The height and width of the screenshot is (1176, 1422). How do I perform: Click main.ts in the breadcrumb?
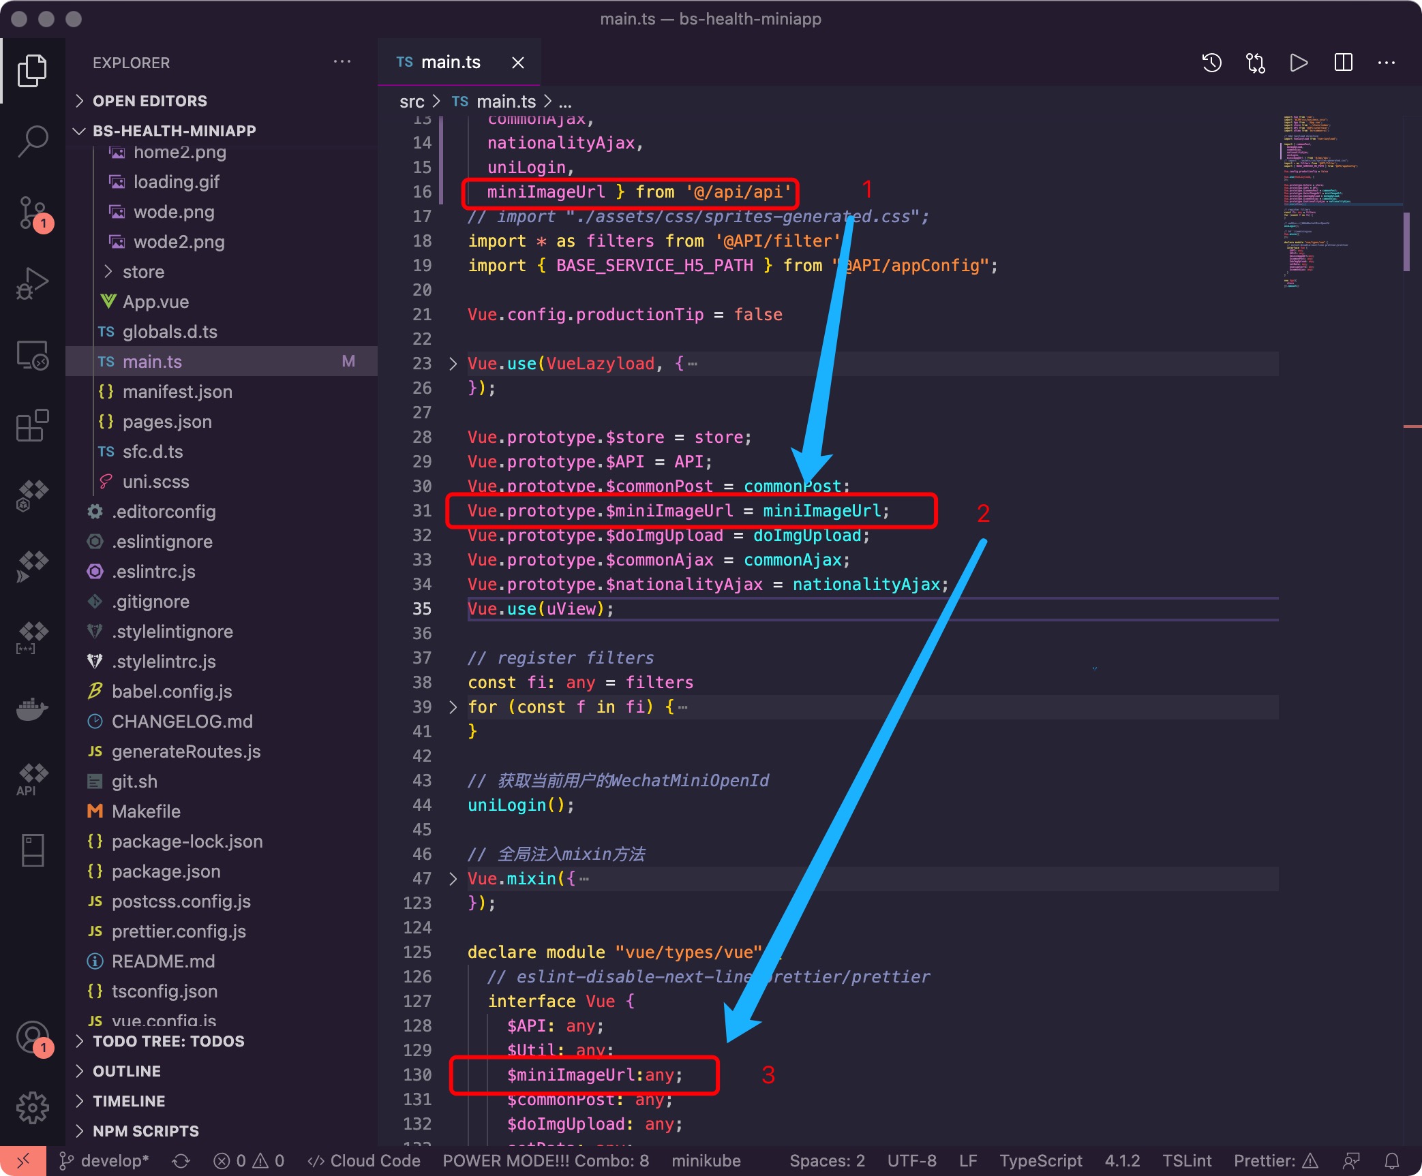tap(506, 102)
